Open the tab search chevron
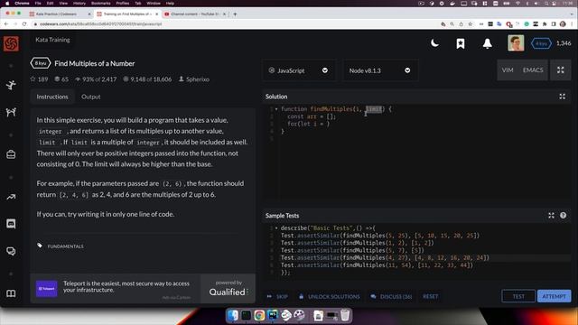Viewport: 578px width, 325px height. [572, 14]
